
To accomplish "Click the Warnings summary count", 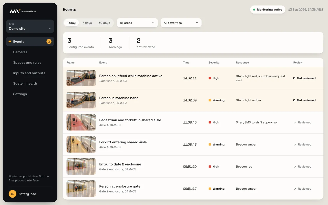I will coord(115,43).
